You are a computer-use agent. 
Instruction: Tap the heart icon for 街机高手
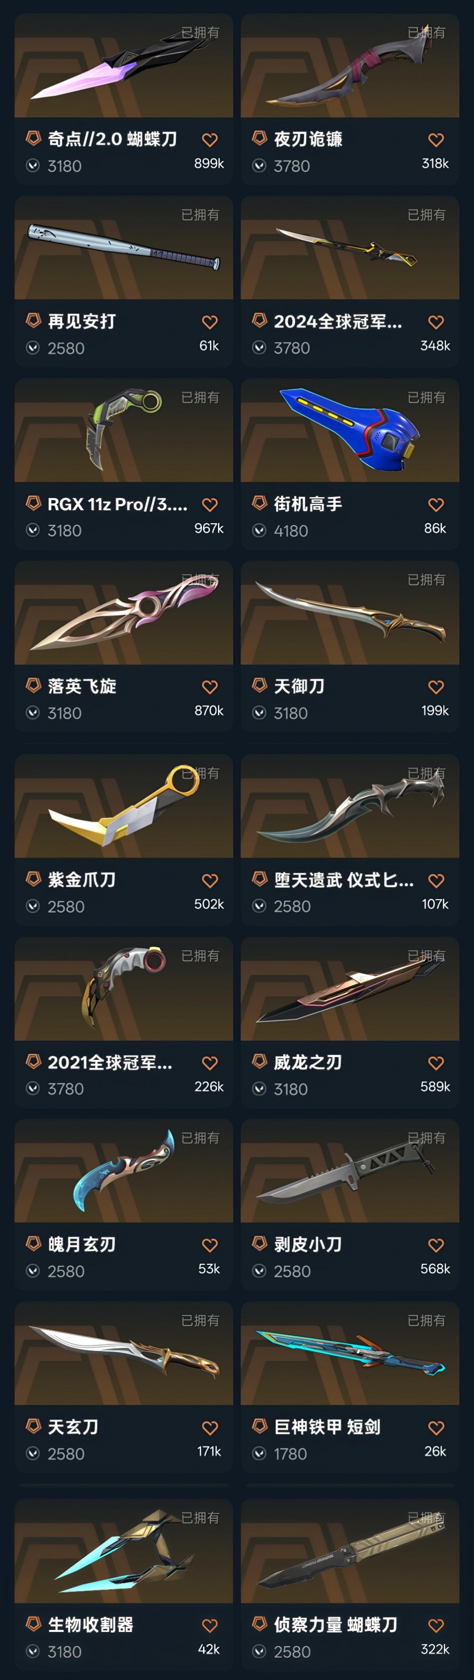coord(435,504)
